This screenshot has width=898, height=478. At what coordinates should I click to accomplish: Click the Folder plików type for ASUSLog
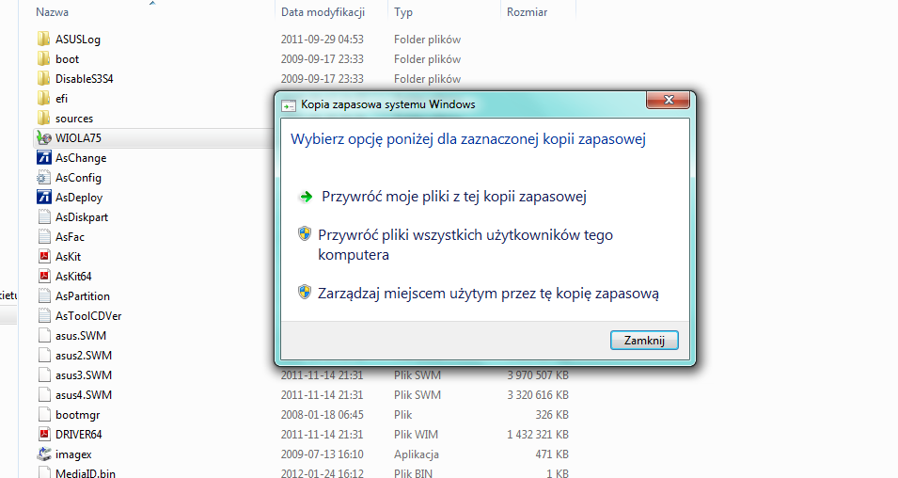click(x=427, y=40)
